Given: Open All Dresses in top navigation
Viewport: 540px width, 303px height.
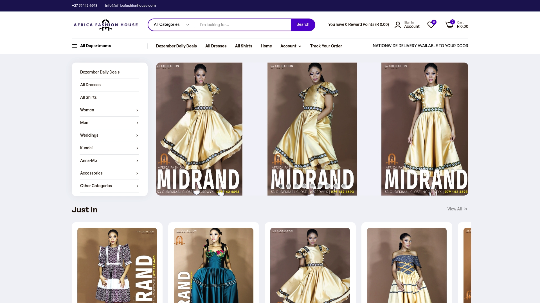Looking at the screenshot, I should 216,46.
